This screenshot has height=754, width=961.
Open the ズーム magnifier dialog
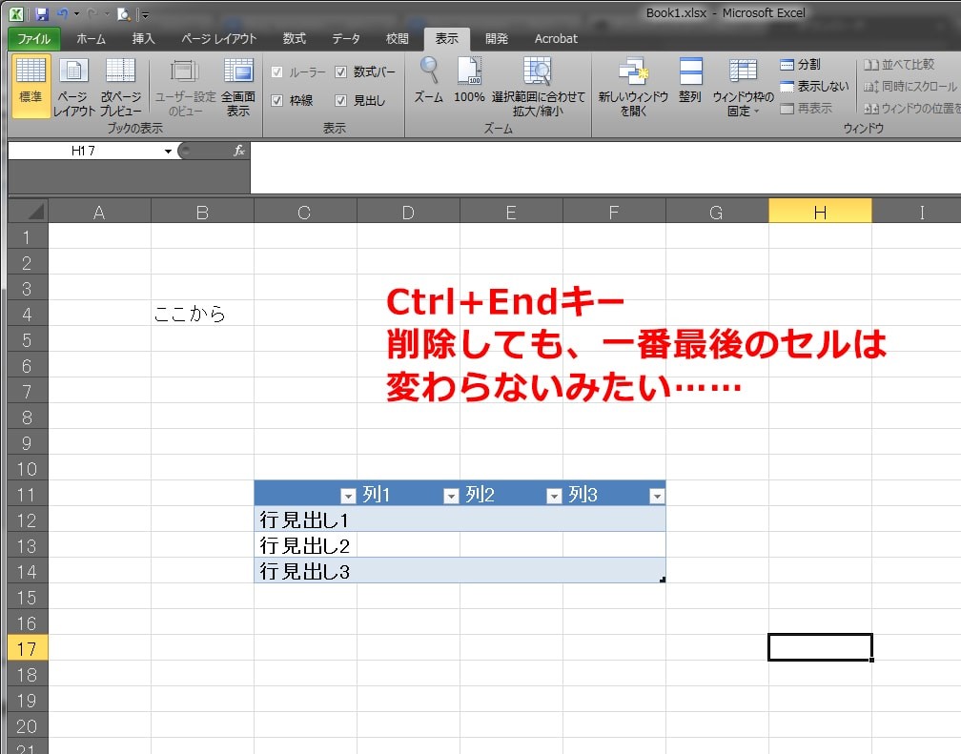428,84
